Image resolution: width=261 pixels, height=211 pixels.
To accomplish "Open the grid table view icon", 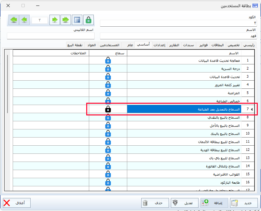I will point(77,20).
